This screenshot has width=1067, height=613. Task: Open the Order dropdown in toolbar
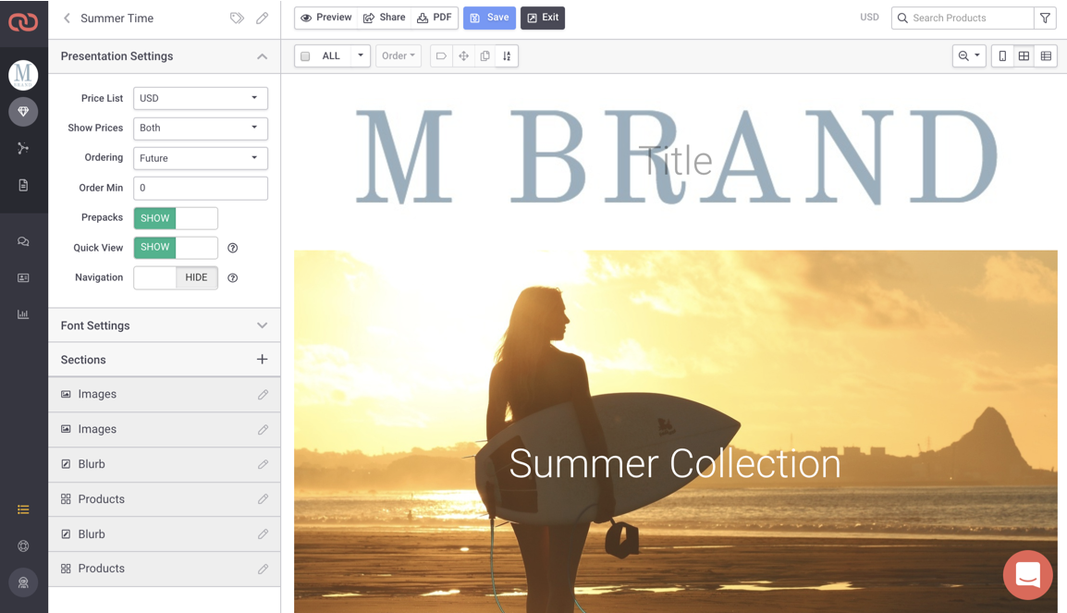tap(399, 55)
